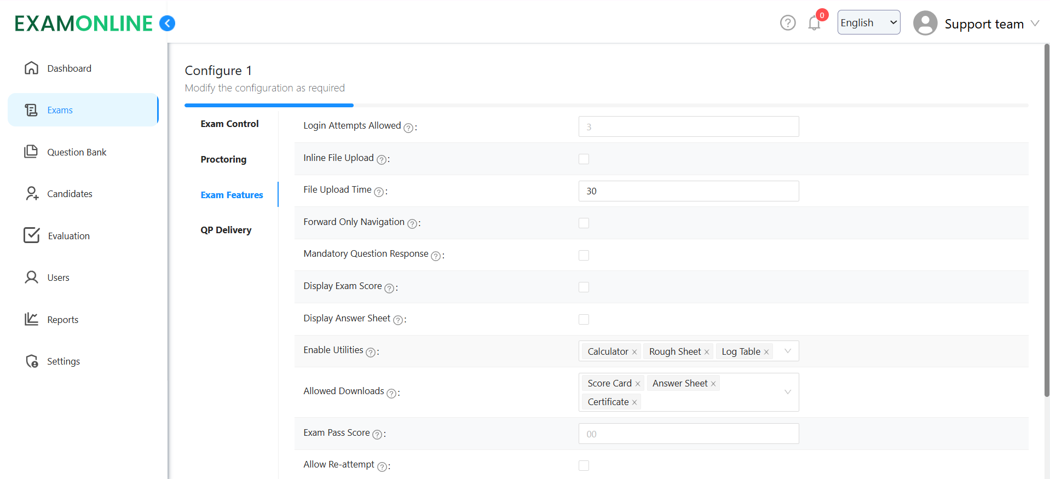Click the Exam Pass Score input field
The image size is (1050, 479).
688,434
